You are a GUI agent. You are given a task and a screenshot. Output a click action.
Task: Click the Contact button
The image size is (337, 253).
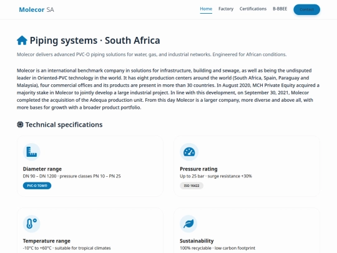click(x=306, y=9)
